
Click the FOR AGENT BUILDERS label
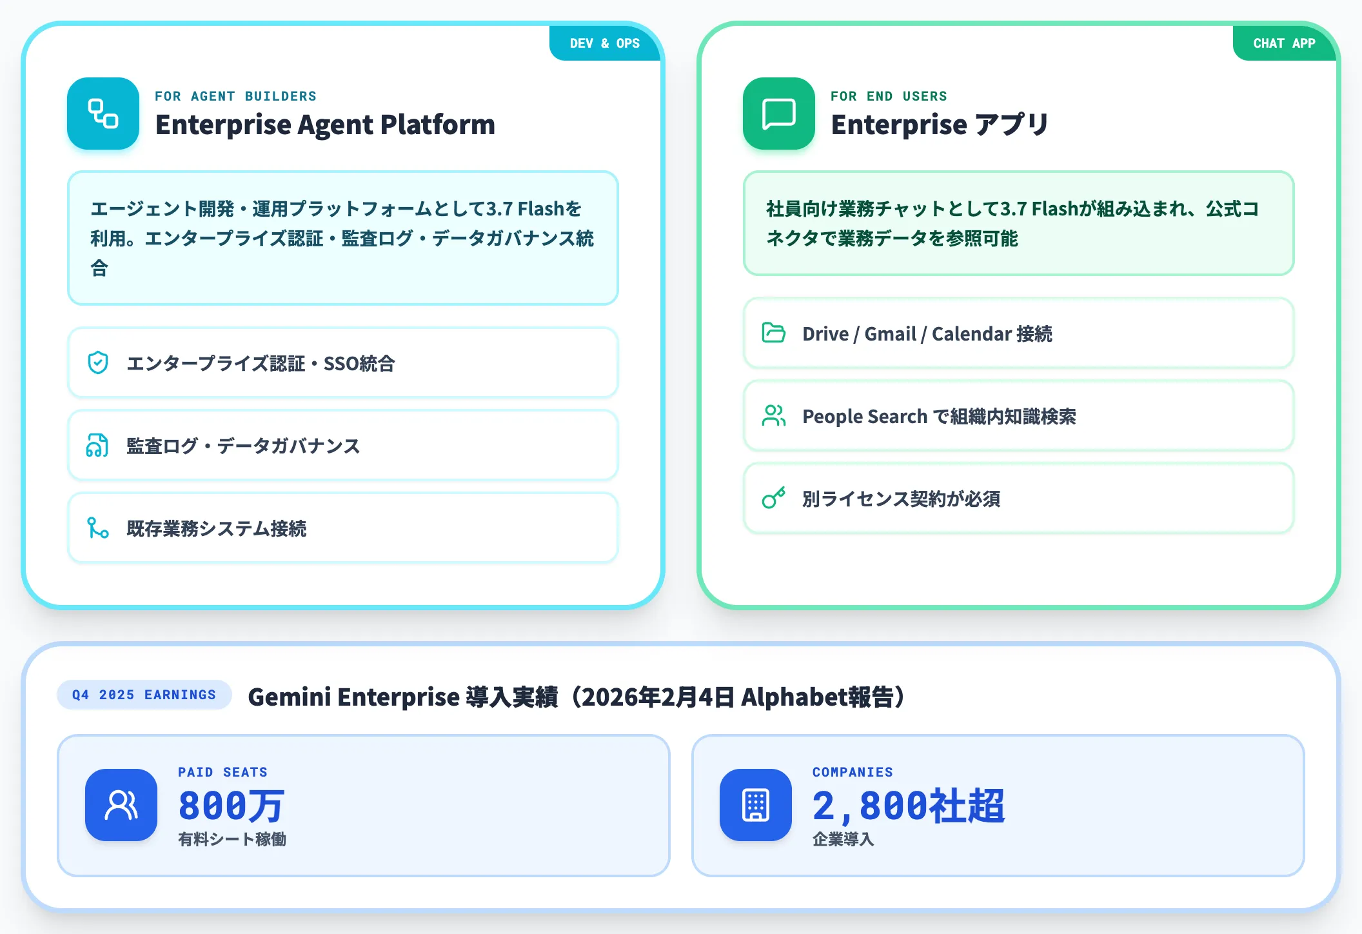[x=236, y=96]
